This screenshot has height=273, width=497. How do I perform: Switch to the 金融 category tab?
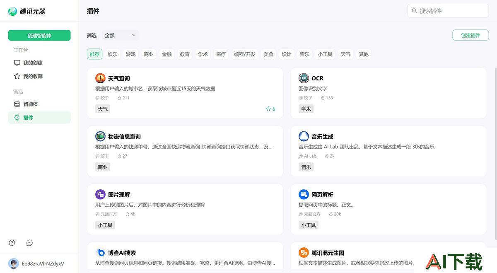click(167, 54)
